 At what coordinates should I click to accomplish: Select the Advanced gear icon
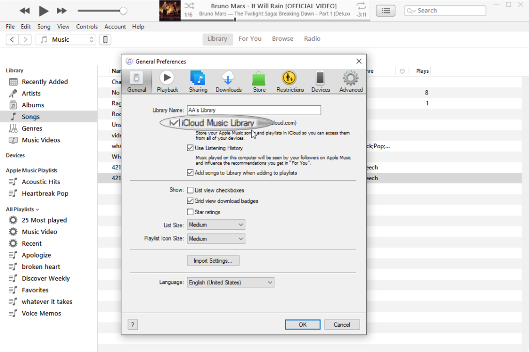point(351,78)
